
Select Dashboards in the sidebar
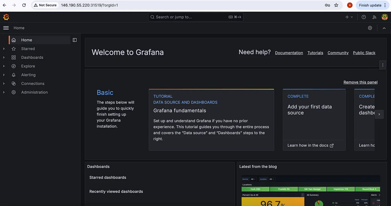(32, 57)
